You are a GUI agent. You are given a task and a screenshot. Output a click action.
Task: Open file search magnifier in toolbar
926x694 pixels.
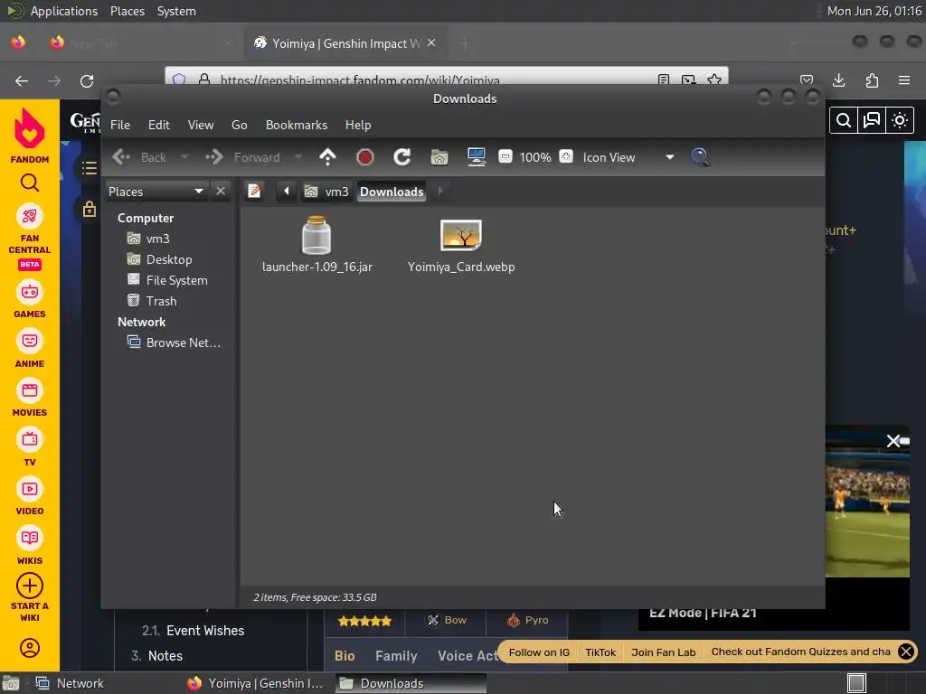700,157
